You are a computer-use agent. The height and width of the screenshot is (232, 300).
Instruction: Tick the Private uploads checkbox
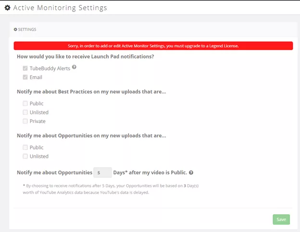click(x=25, y=121)
